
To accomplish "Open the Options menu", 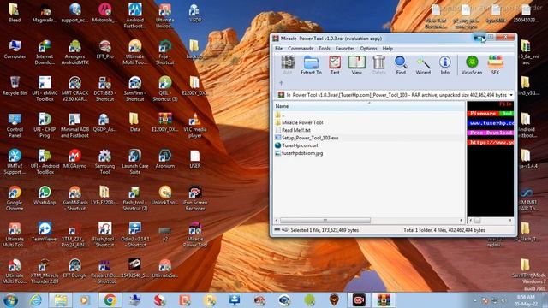I will coord(368,49).
